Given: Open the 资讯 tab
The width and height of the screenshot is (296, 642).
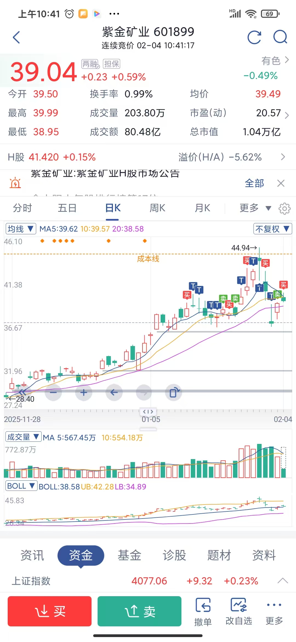Looking at the screenshot, I should (32, 555).
